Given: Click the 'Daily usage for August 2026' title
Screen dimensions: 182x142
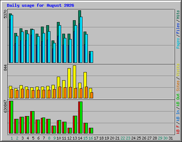Looking at the screenshot, I should 41,5.
